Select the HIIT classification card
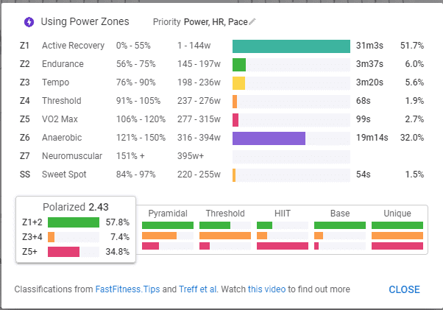 coord(282,231)
